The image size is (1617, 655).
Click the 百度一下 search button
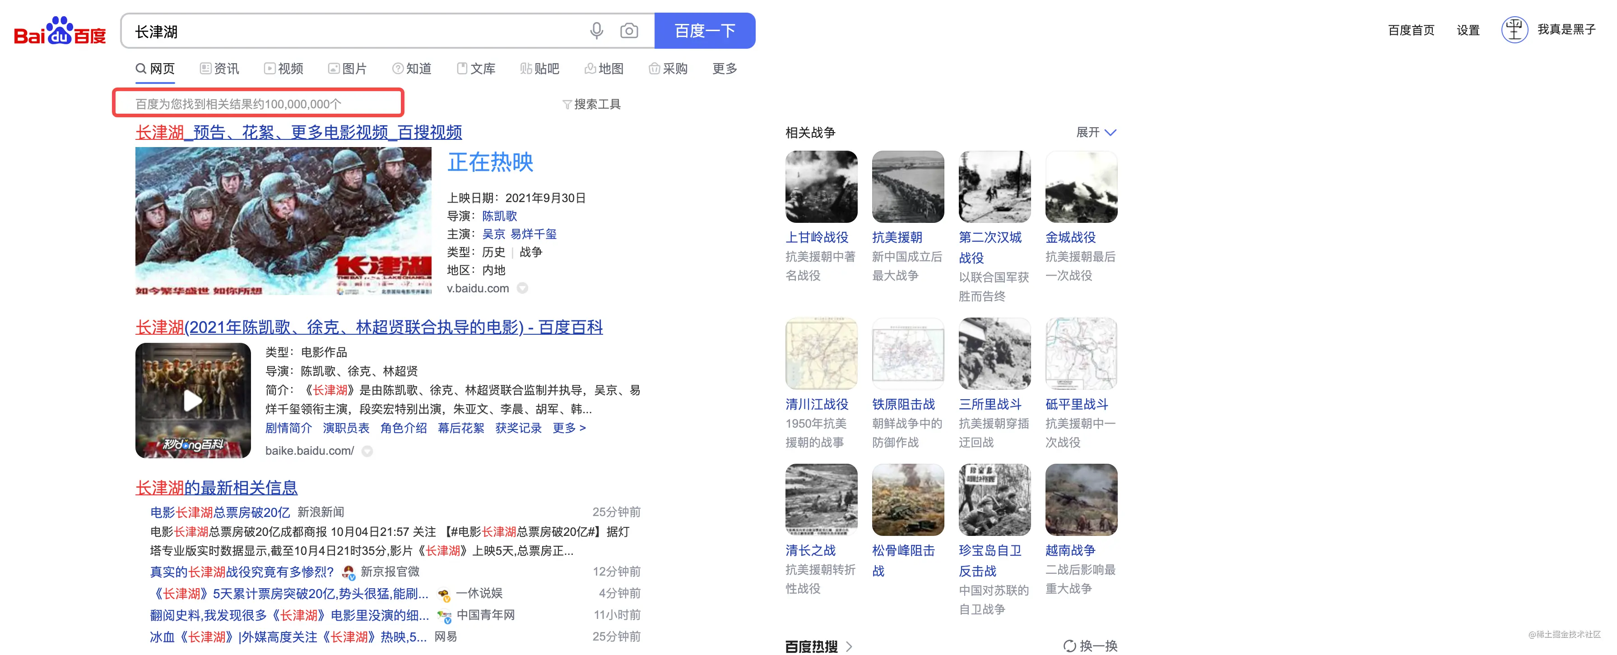pyautogui.click(x=704, y=31)
